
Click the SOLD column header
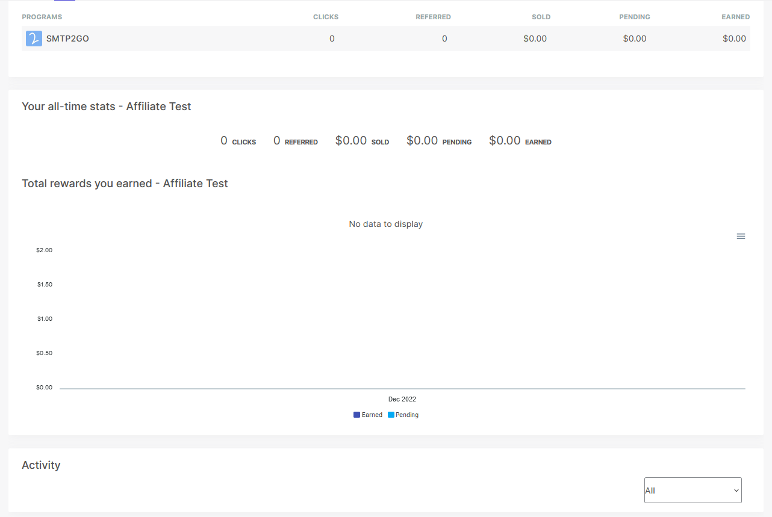click(x=541, y=17)
